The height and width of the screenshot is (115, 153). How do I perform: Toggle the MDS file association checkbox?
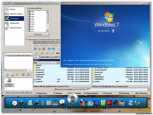tap(29, 14)
